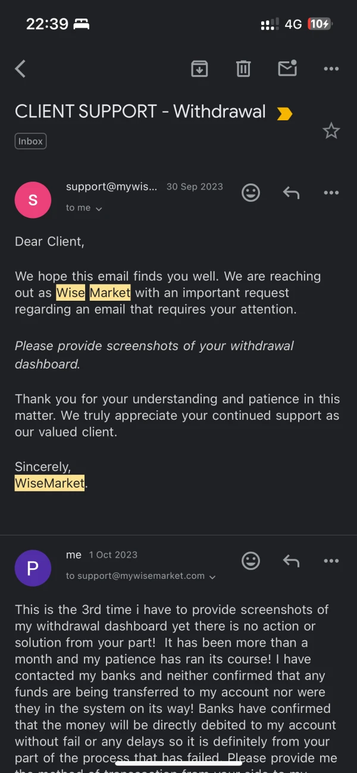Tap the Inbox label chip
This screenshot has width=357, height=773.
tap(30, 141)
